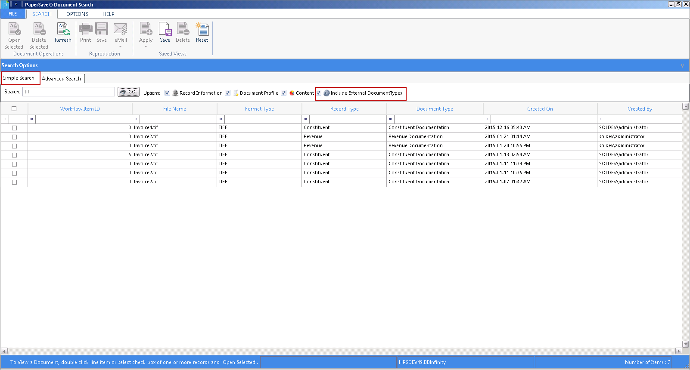Image resolution: width=690 pixels, height=370 pixels.
Task: Sort by Created By column header
Action: (x=640, y=109)
